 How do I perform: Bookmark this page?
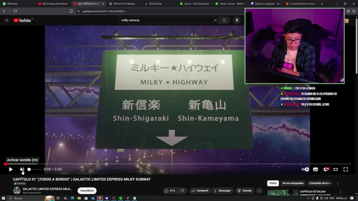tap(71, 11)
